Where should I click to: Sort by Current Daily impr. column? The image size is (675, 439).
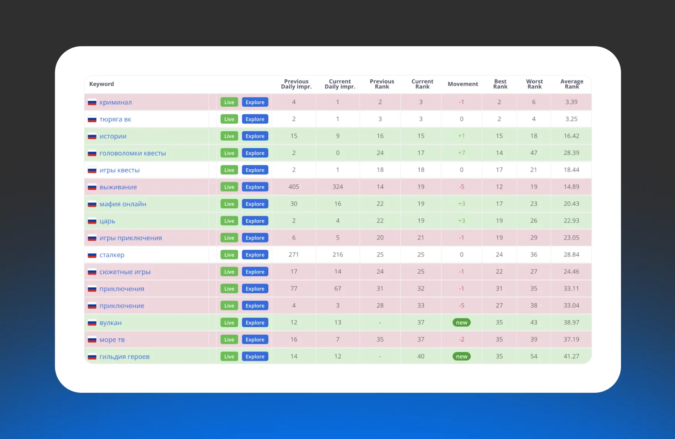(x=340, y=84)
